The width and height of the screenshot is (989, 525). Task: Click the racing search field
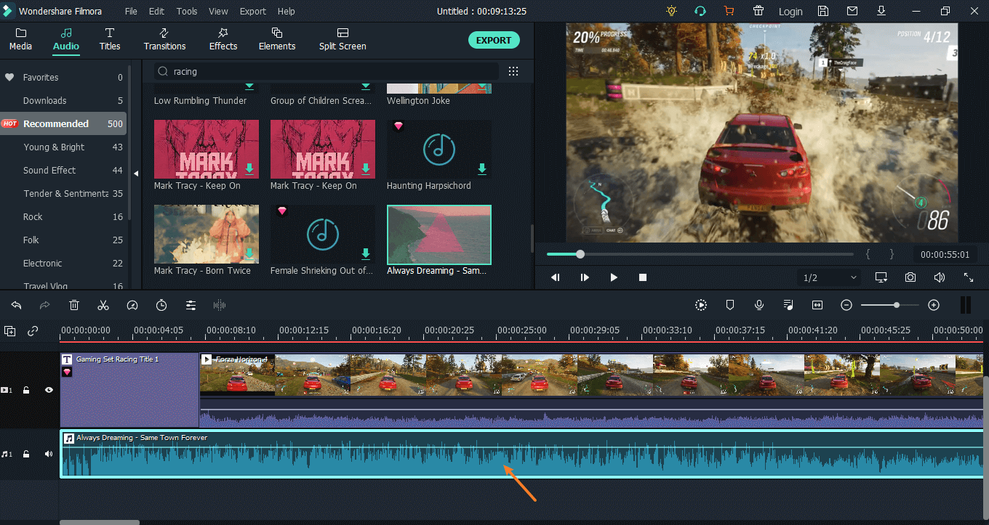click(327, 71)
